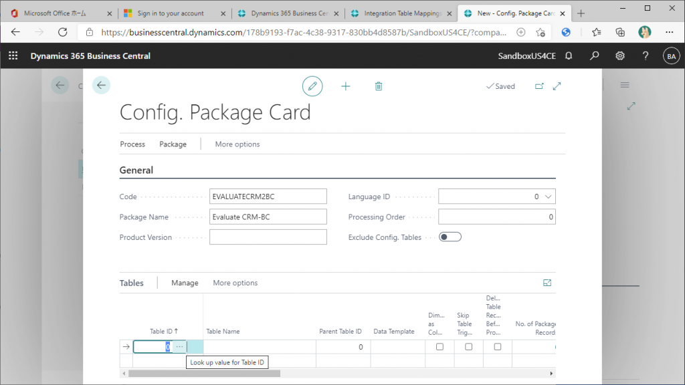Click the Tables section heading
The width and height of the screenshot is (685, 385).
pyautogui.click(x=132, y=283)
